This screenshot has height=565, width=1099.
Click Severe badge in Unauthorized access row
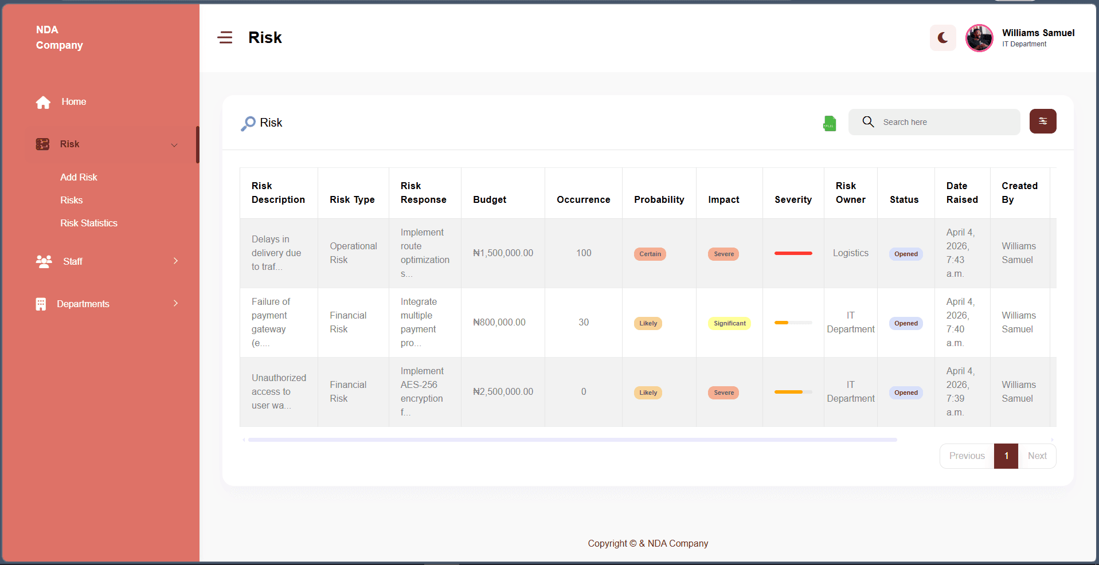click(x=723, y=393)
